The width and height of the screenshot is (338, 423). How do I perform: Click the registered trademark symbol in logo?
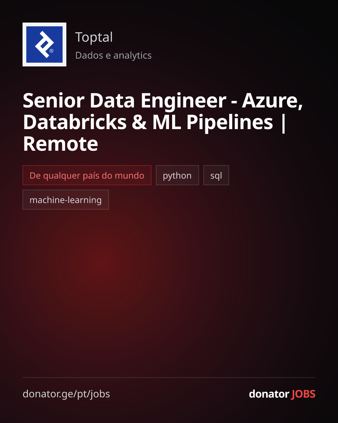[52, 51]
